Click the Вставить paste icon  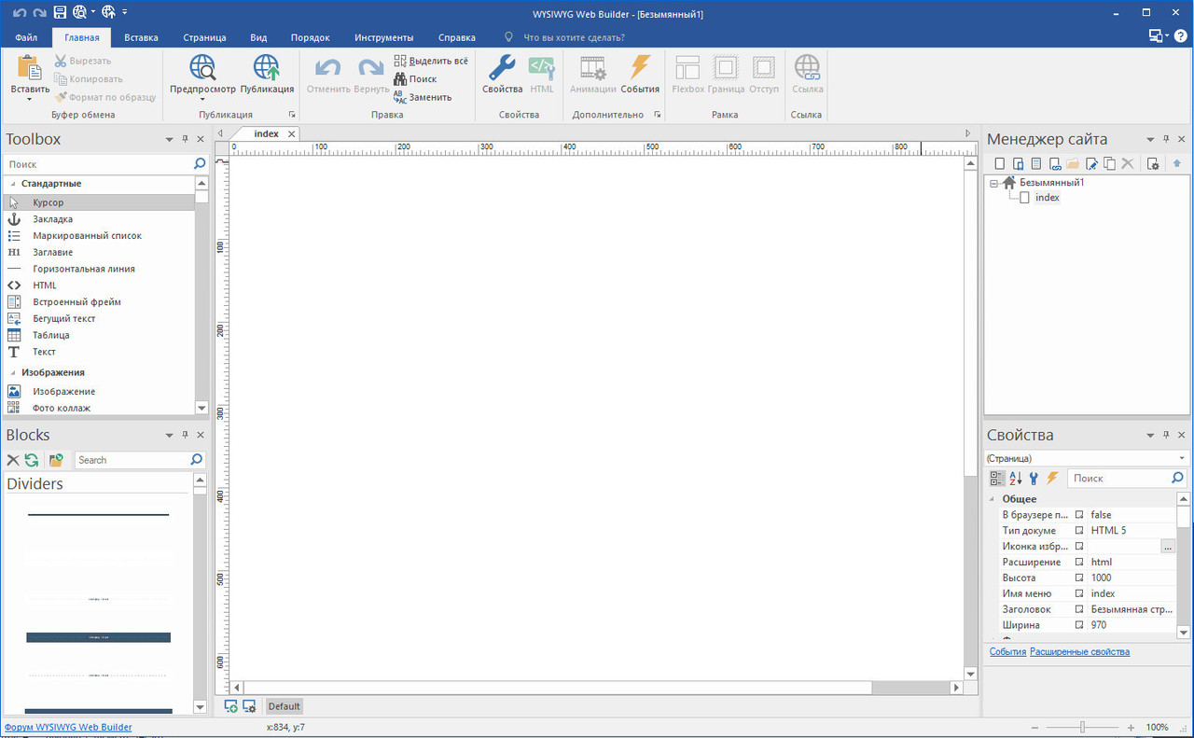point(30,67)
